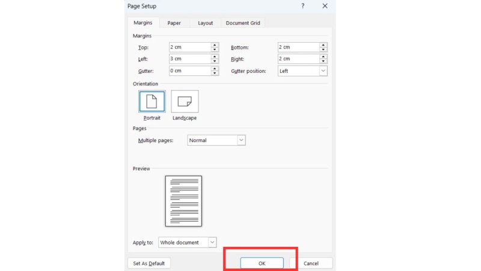Decrease the Top margin with down arrow
The height and width of the screenshot is (271, 481).
tap(215, 49)
